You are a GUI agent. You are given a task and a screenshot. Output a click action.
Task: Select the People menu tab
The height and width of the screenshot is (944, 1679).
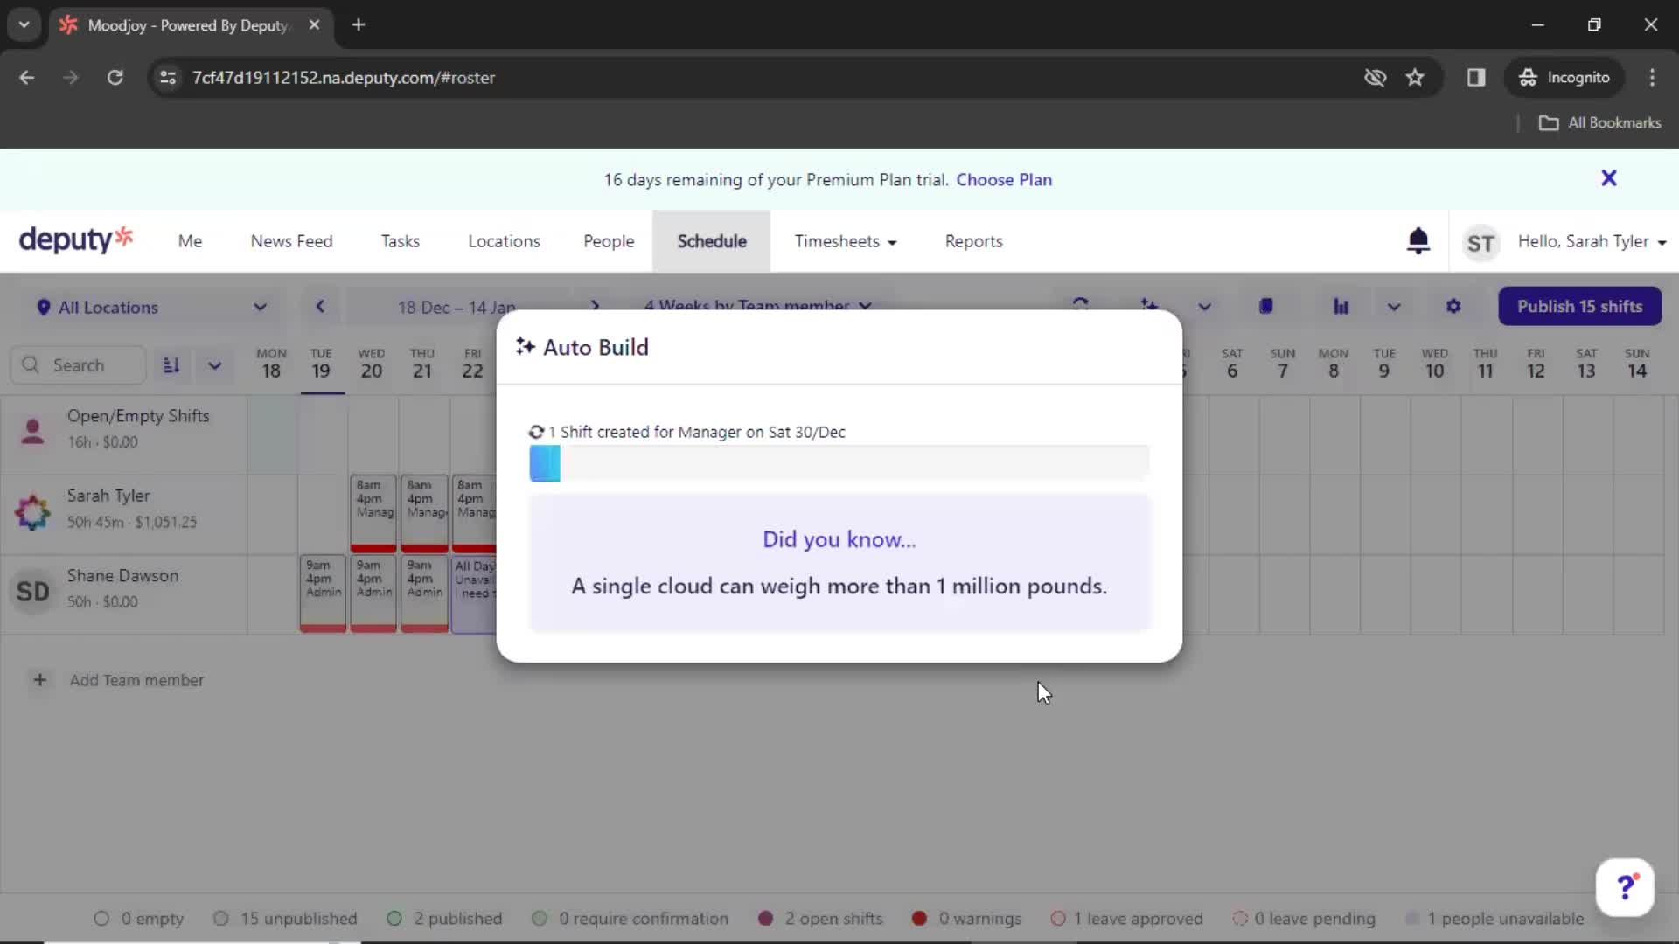[609, 241]
